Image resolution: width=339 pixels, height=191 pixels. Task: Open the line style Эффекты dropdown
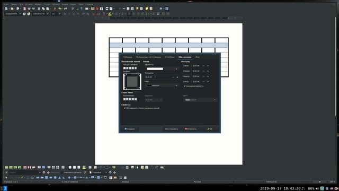[x=162, y=69]
